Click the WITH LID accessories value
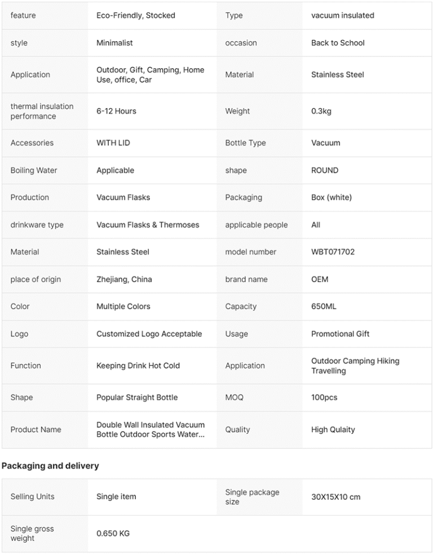Screen dimensions: 433x555 113,143
